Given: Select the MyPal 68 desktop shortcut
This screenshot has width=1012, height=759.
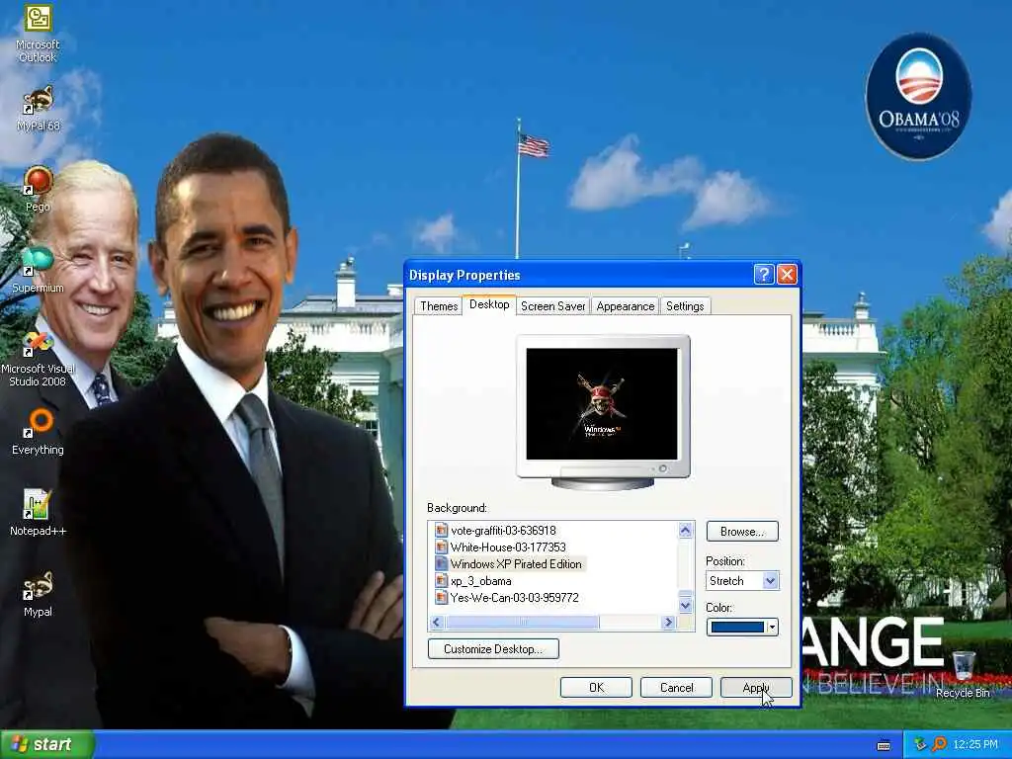Looking at the screenshot, I should (38, 109).
